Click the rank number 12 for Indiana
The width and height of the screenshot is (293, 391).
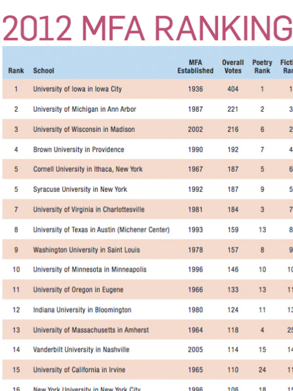click(x=16, y=310)
